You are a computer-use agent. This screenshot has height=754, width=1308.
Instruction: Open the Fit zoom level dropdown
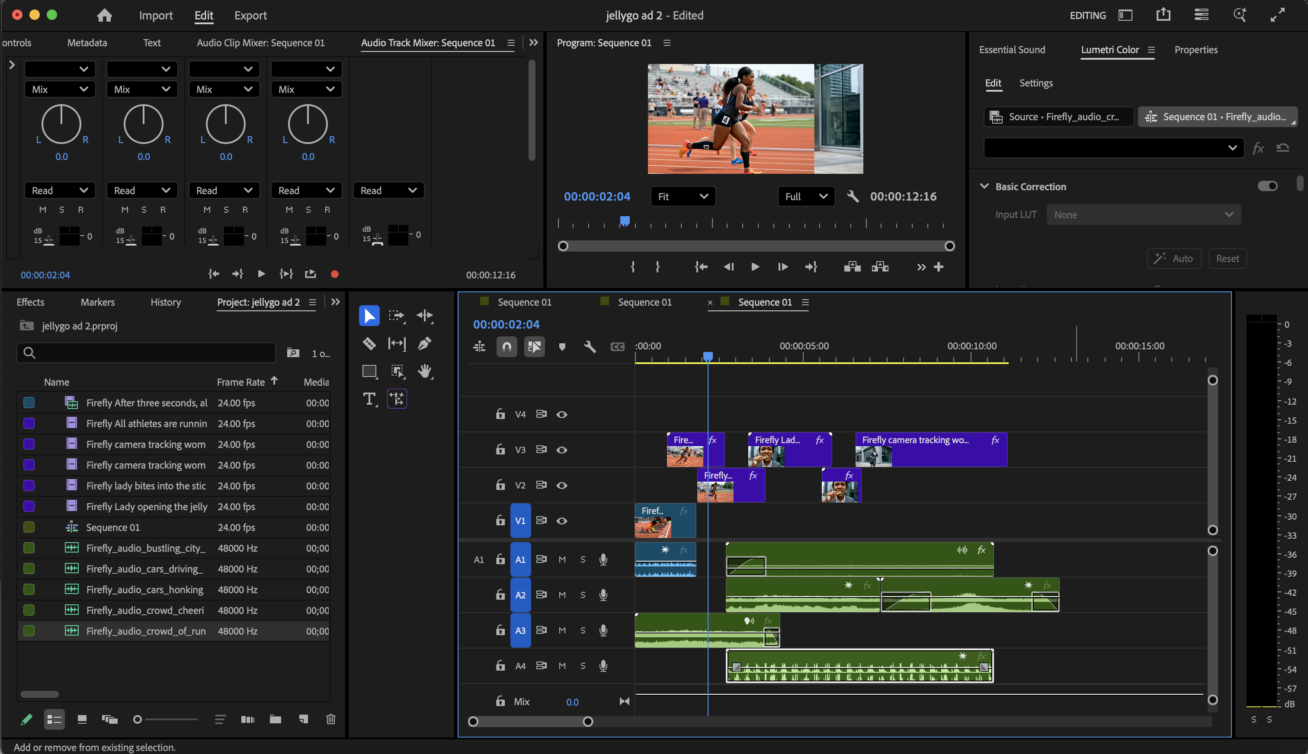coord(683,196)
